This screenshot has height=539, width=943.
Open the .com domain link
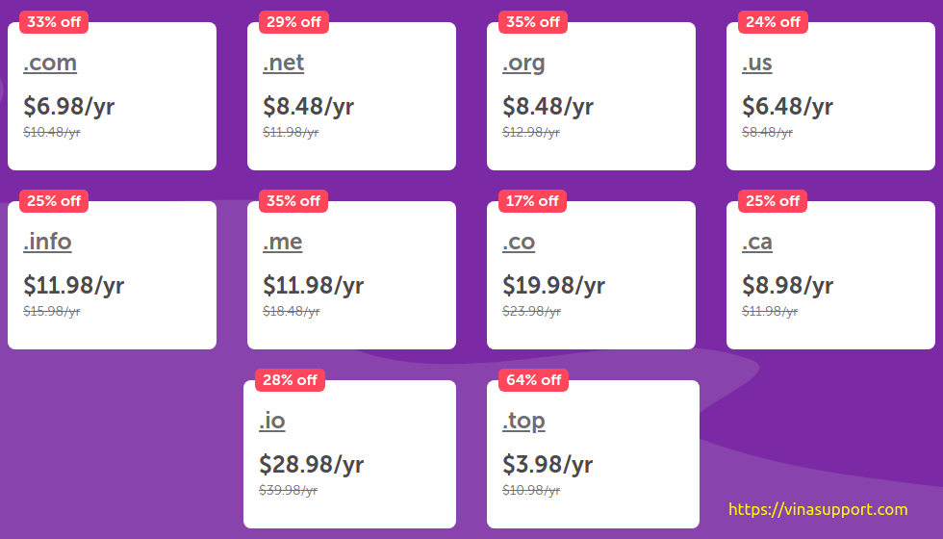50,63
